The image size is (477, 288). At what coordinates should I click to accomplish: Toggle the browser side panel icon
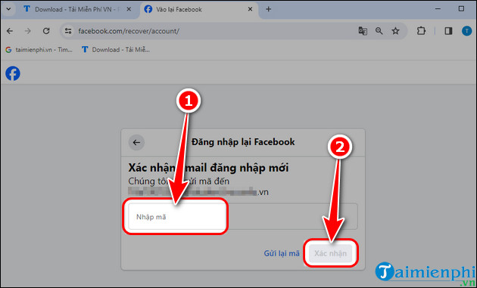pyautogui.click(x=448, y=31)
